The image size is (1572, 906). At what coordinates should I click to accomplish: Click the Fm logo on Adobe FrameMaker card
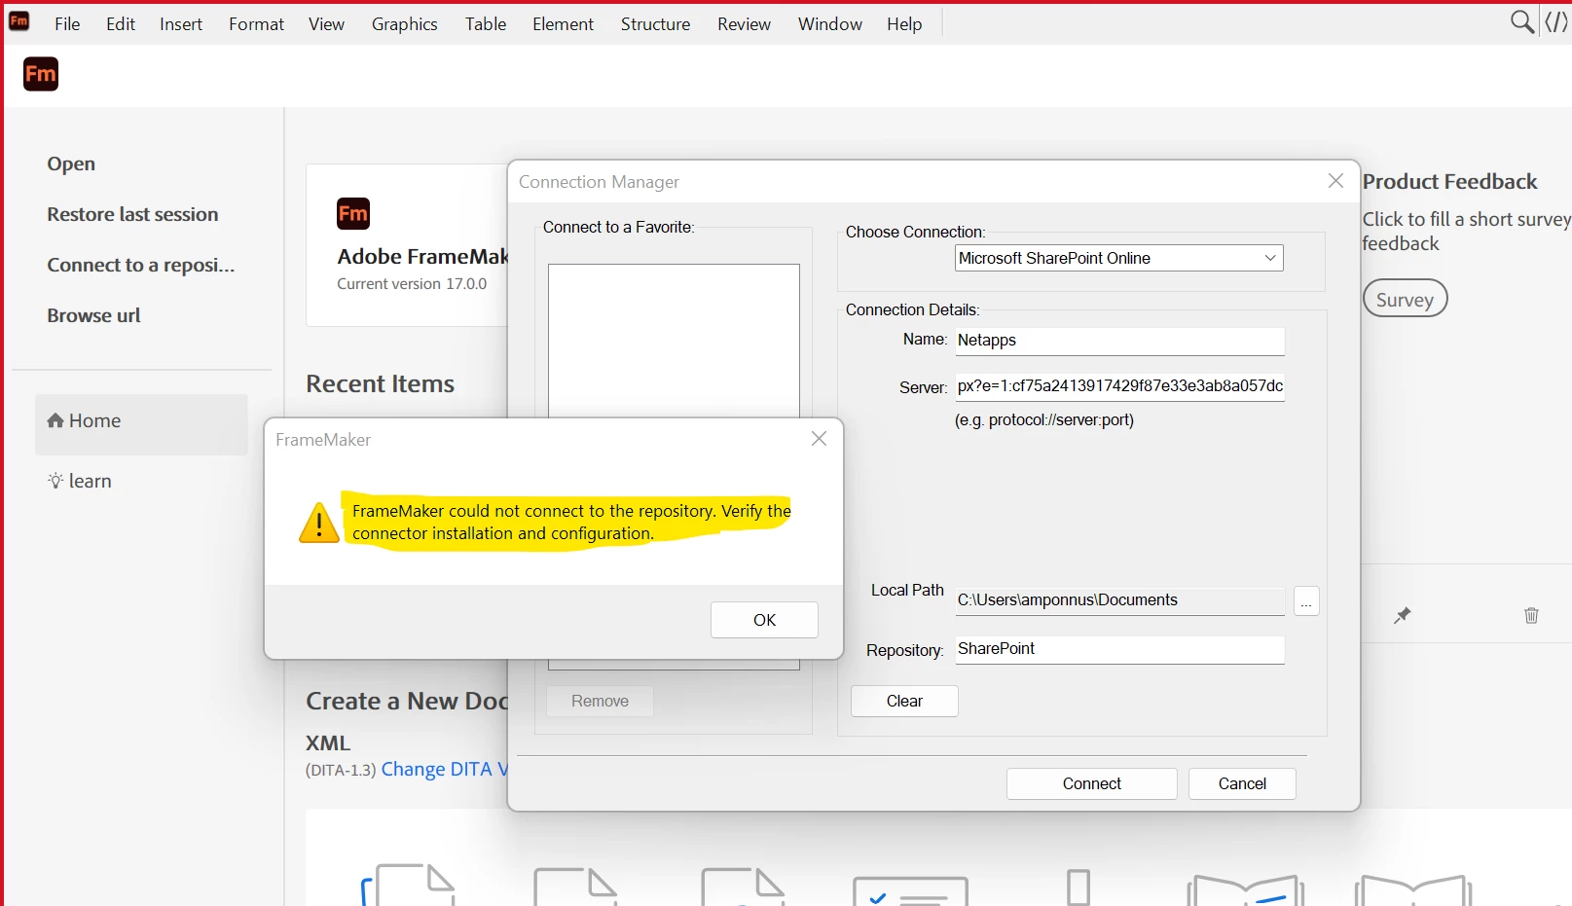(x=353, y=213)
